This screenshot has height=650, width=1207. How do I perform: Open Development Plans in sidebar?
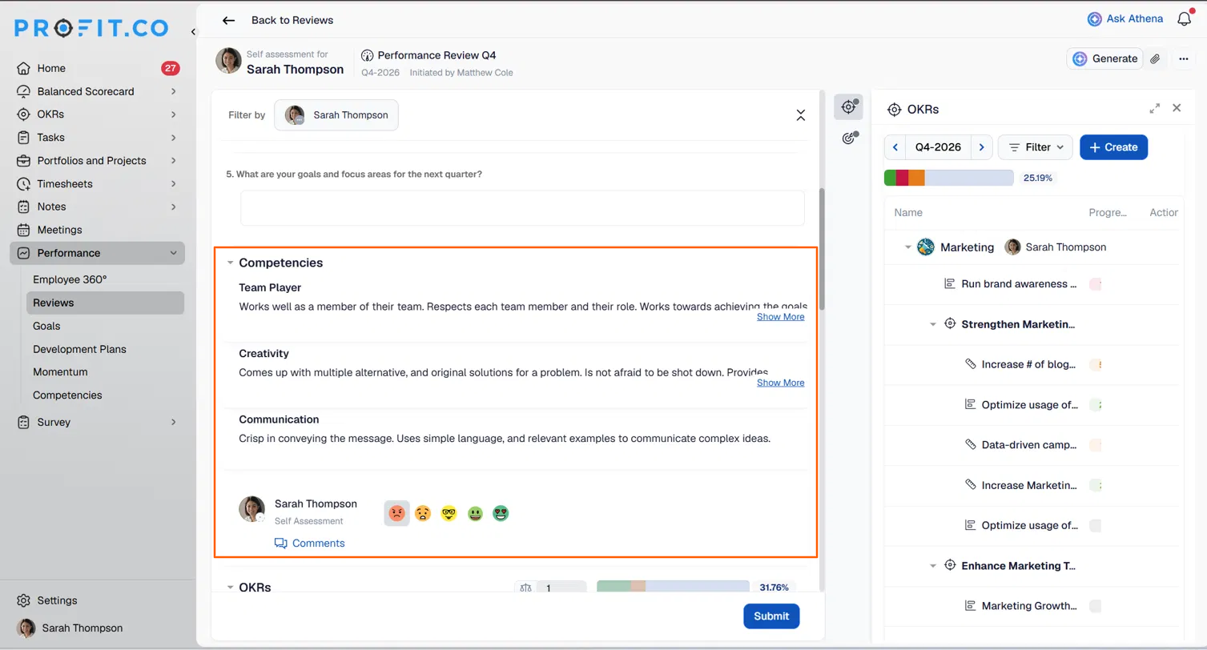tap(79, 349)
